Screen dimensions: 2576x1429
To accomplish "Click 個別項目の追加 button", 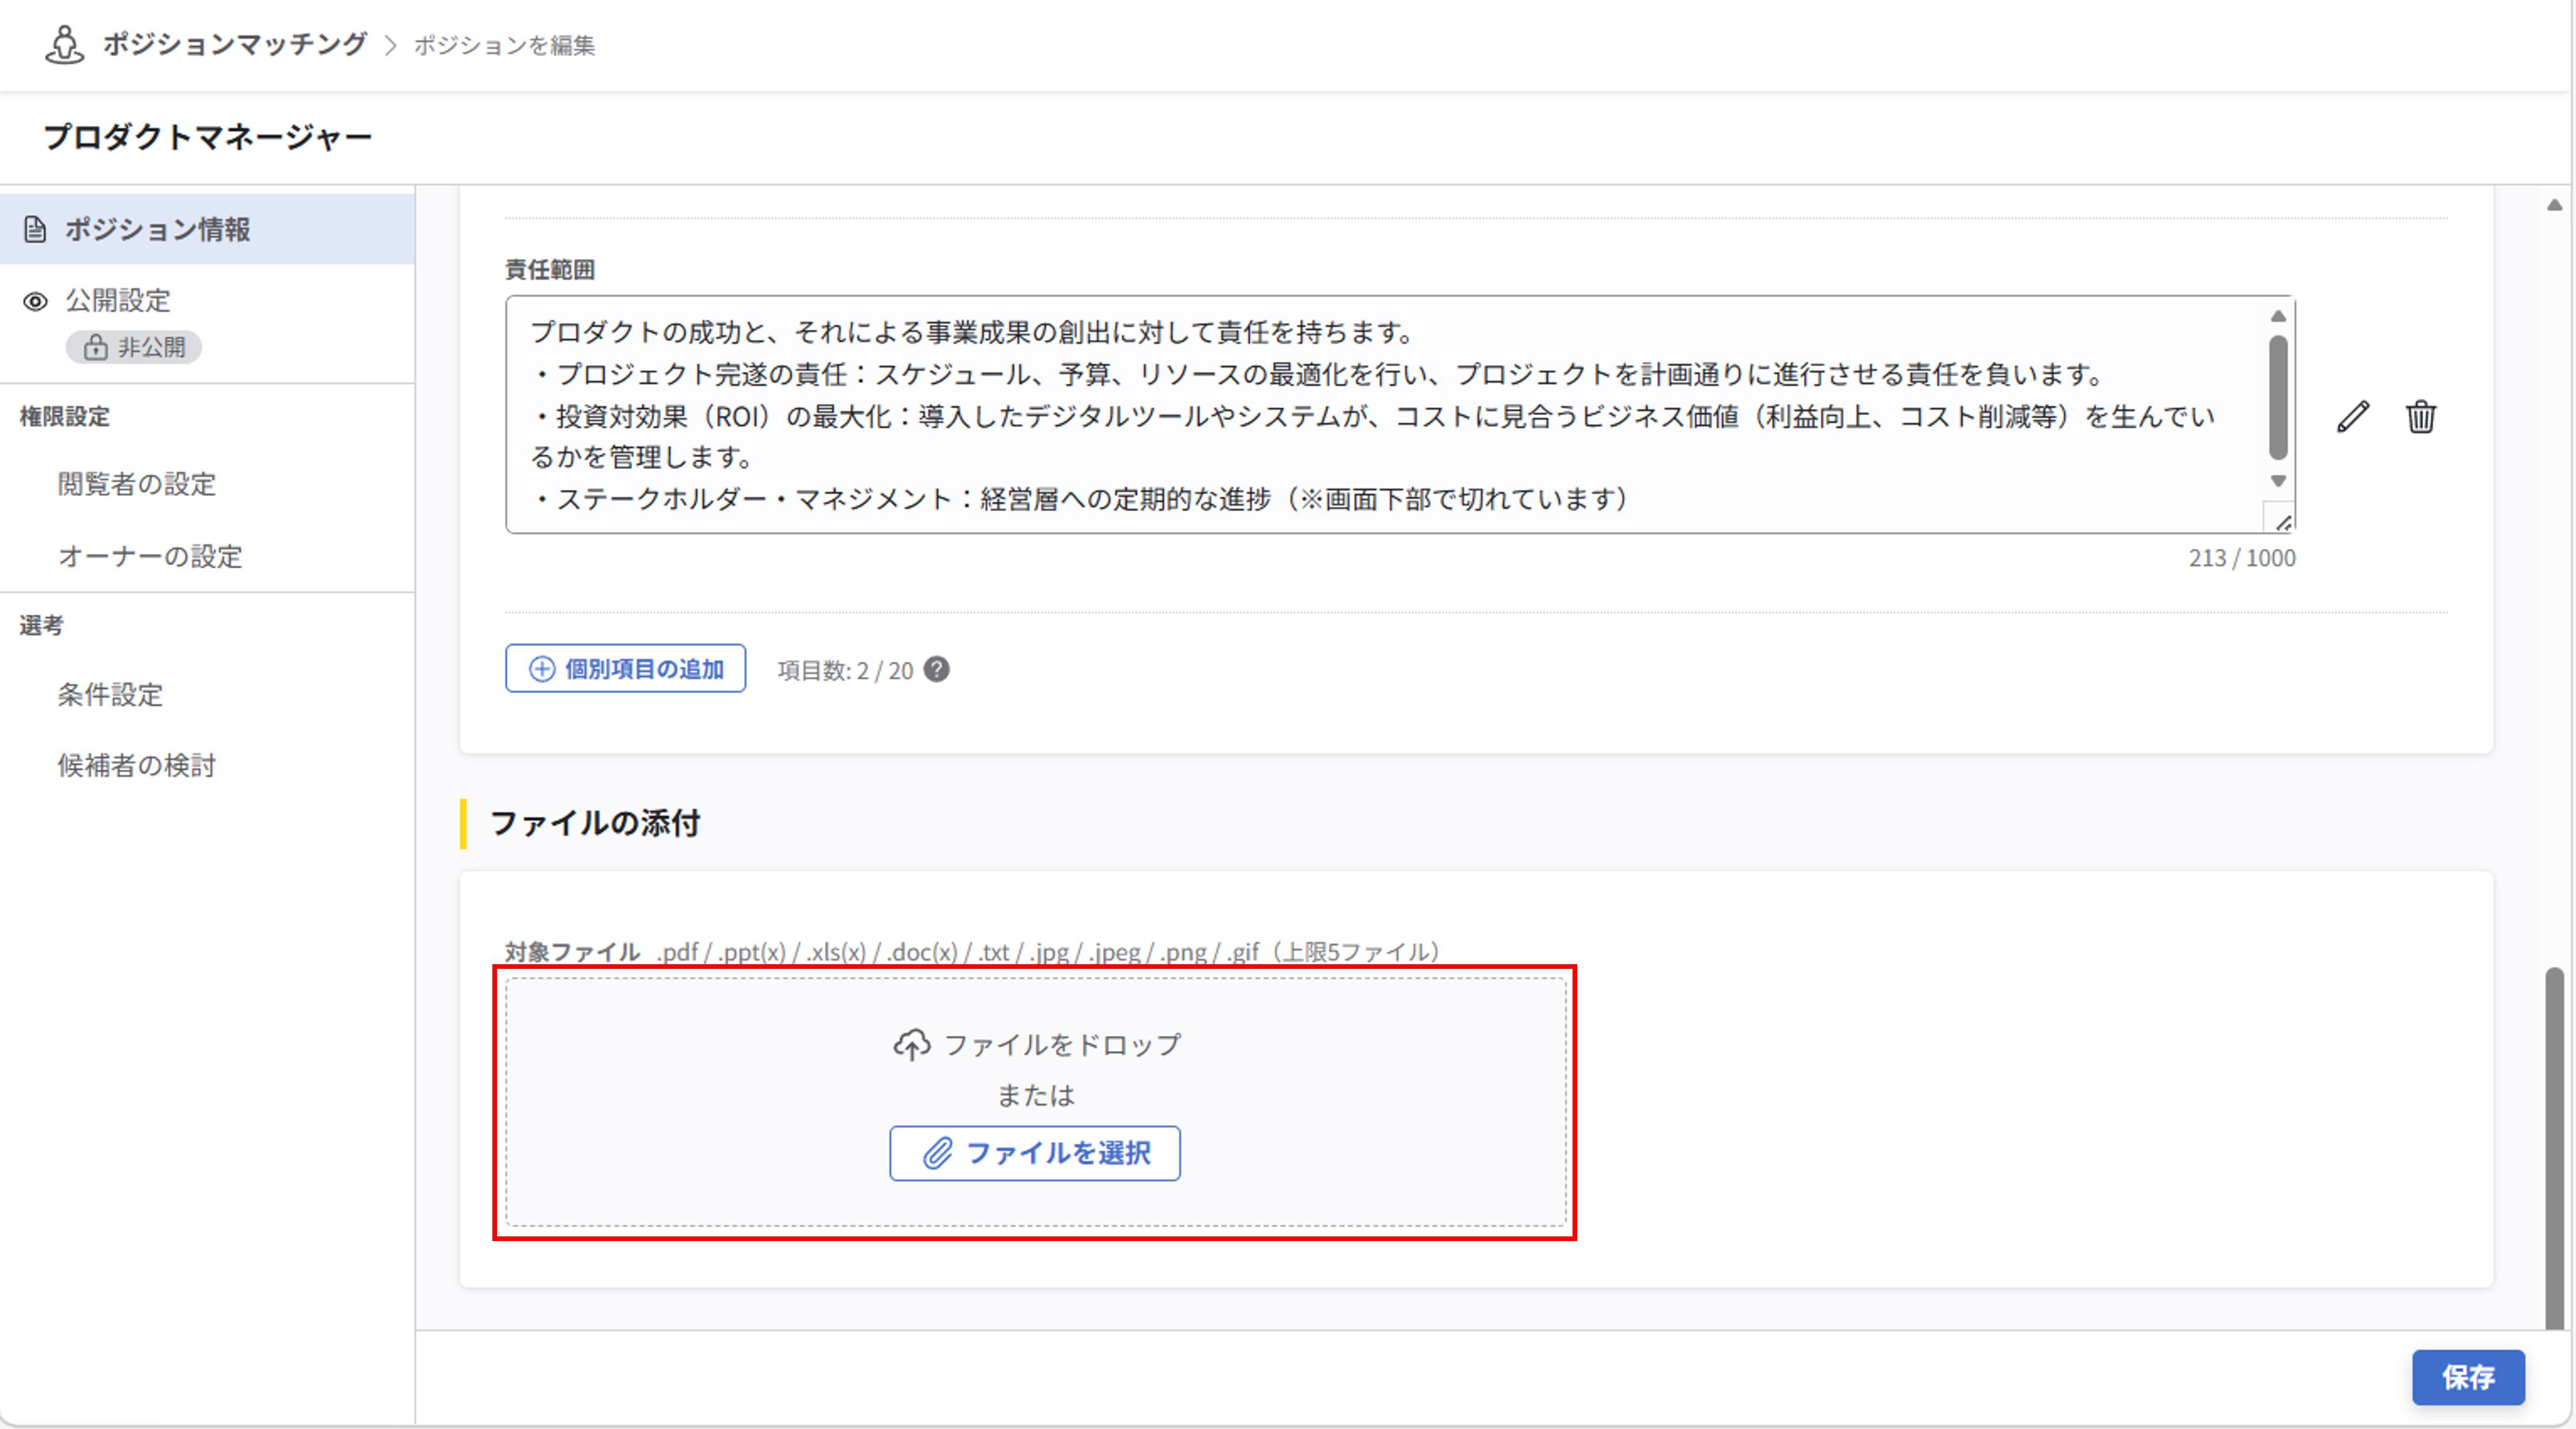I will pos(625,669).
